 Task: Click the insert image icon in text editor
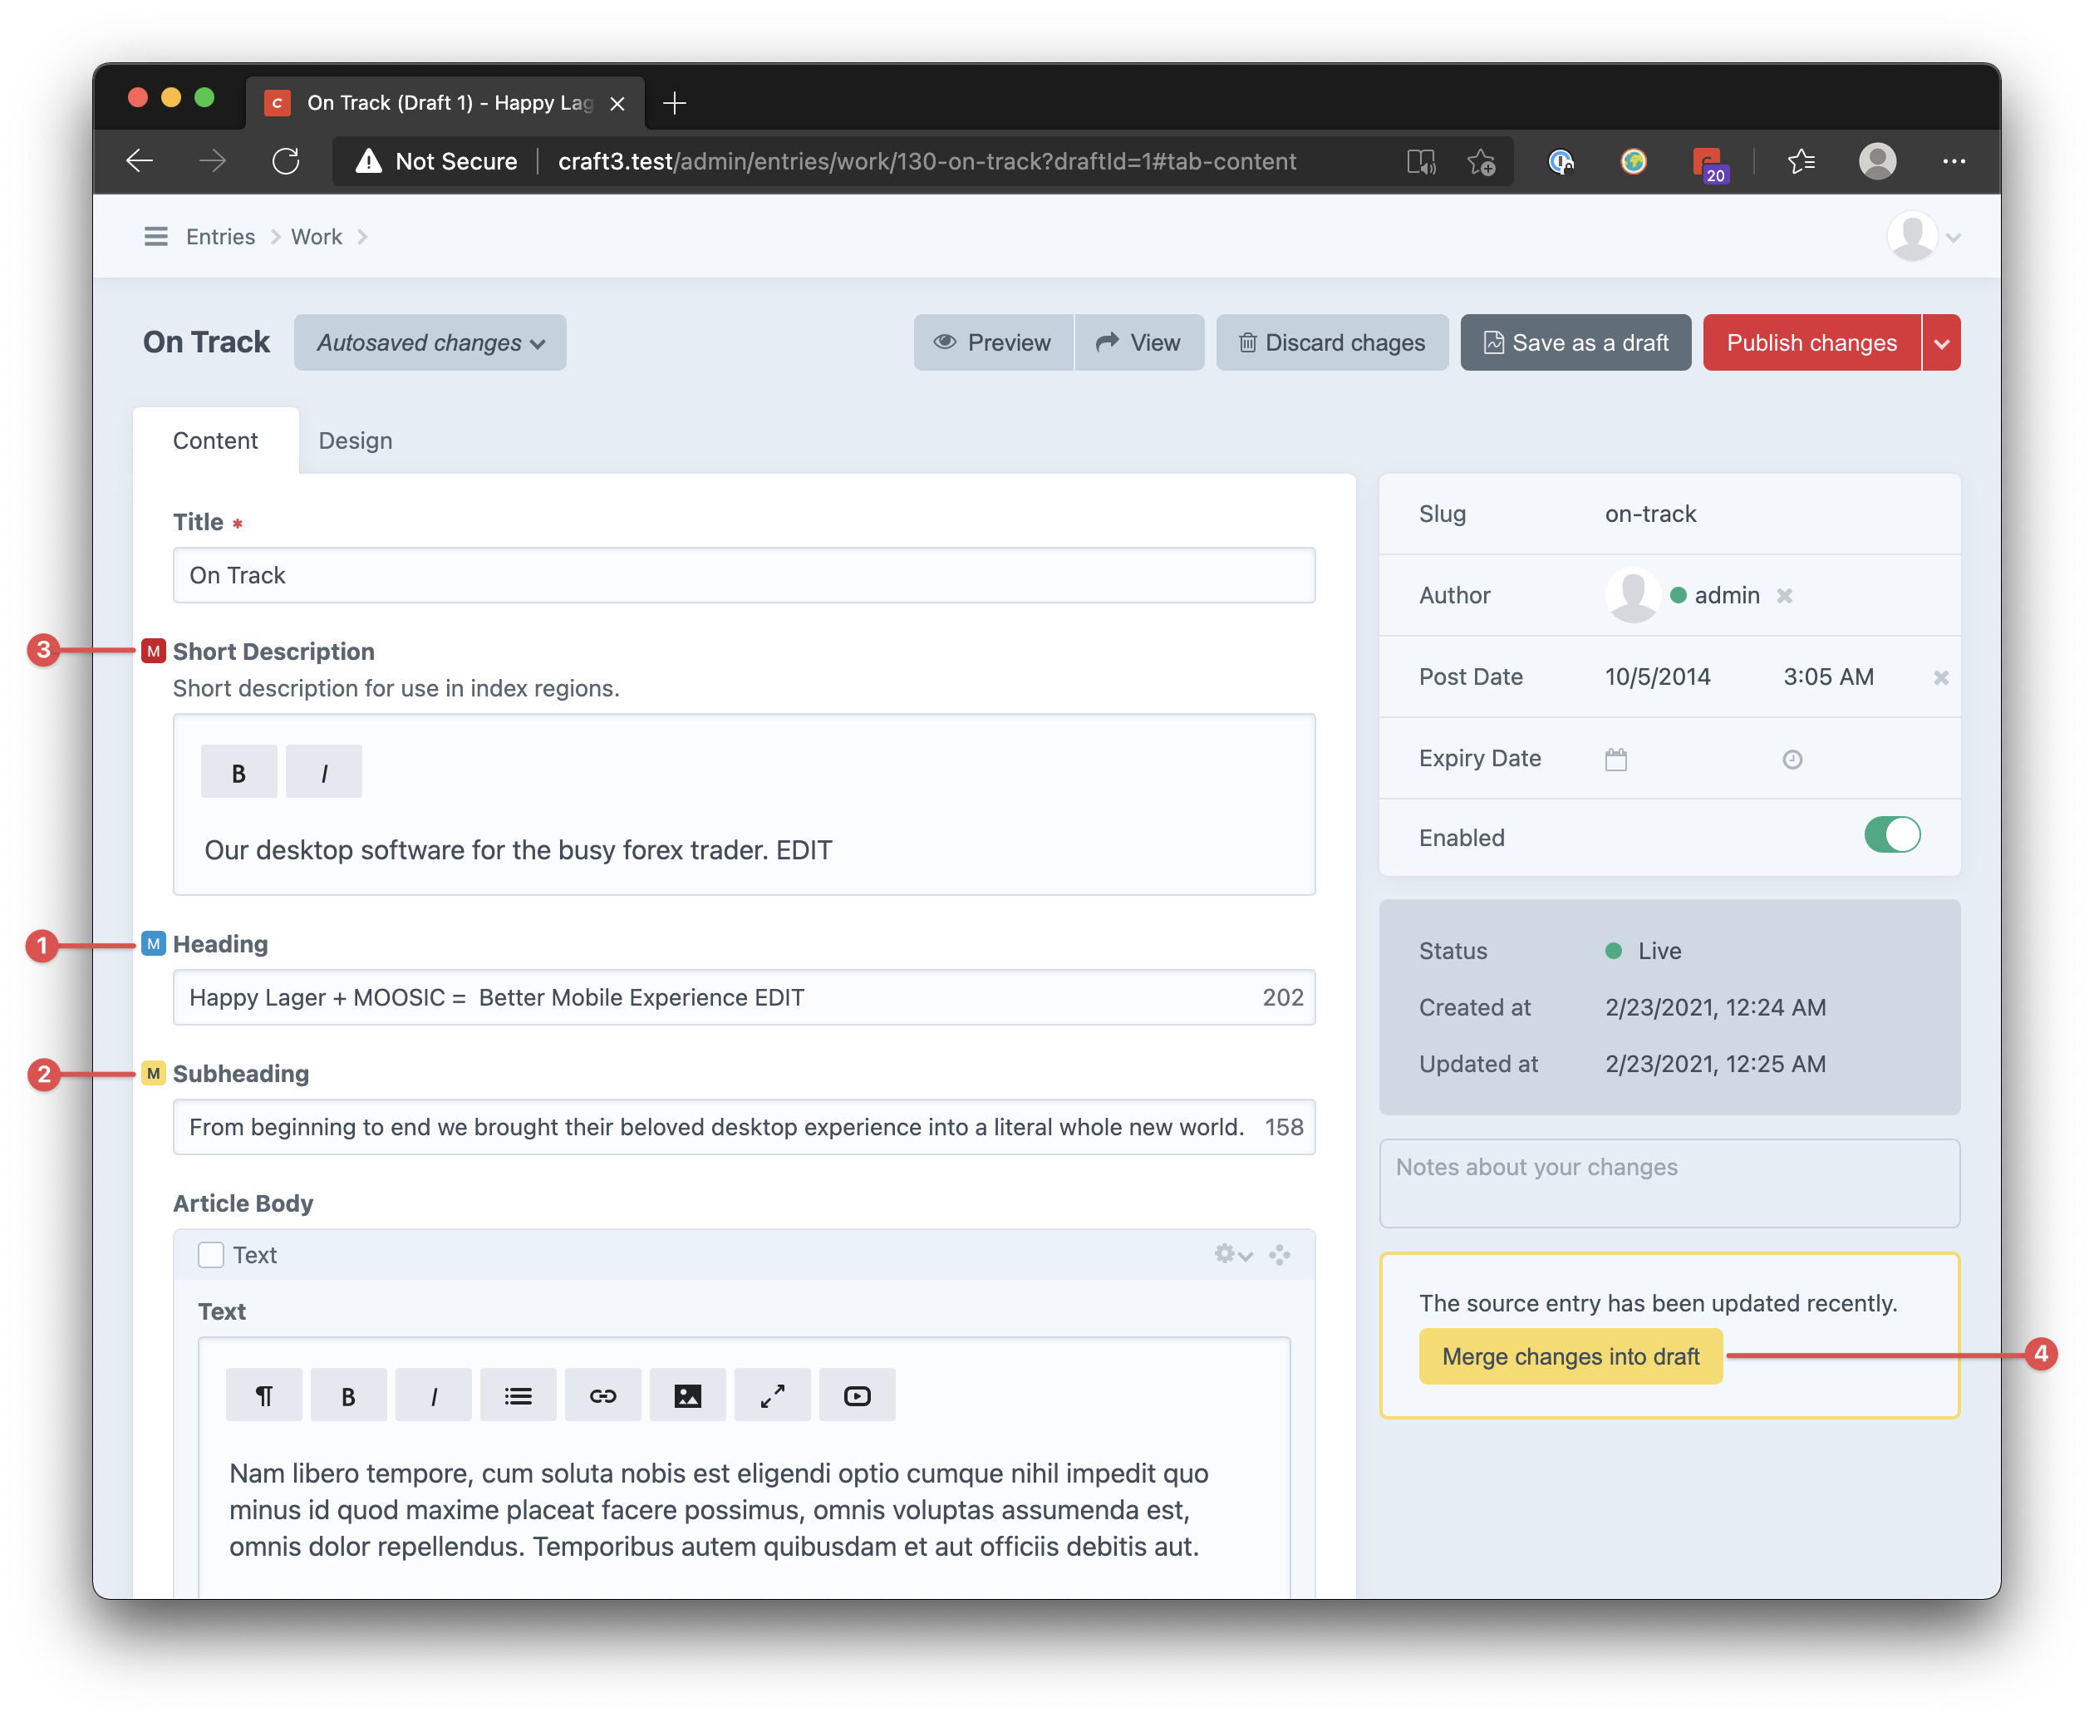tap(687, 1395)
